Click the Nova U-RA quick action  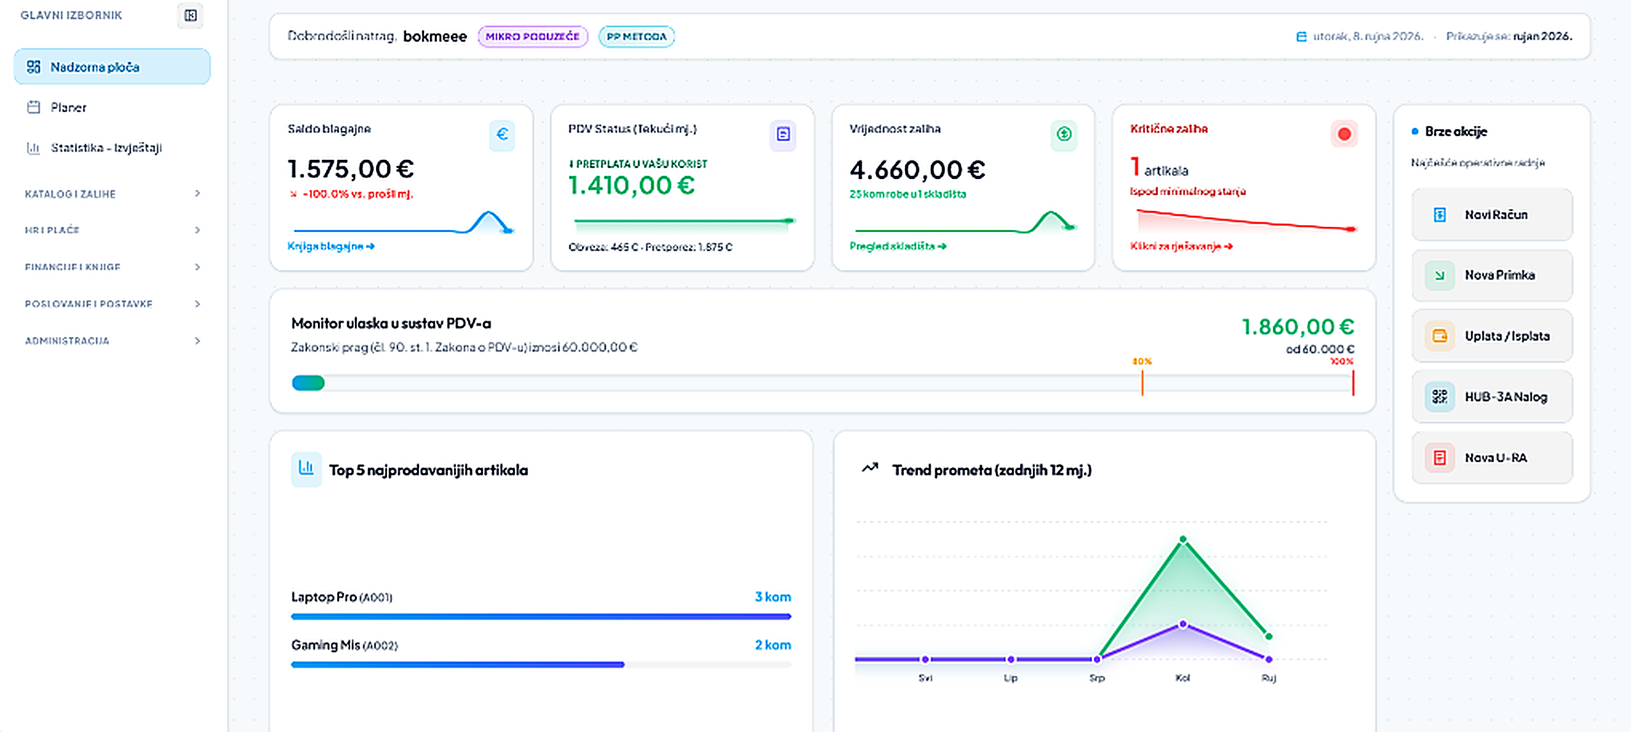[1492, 458]
